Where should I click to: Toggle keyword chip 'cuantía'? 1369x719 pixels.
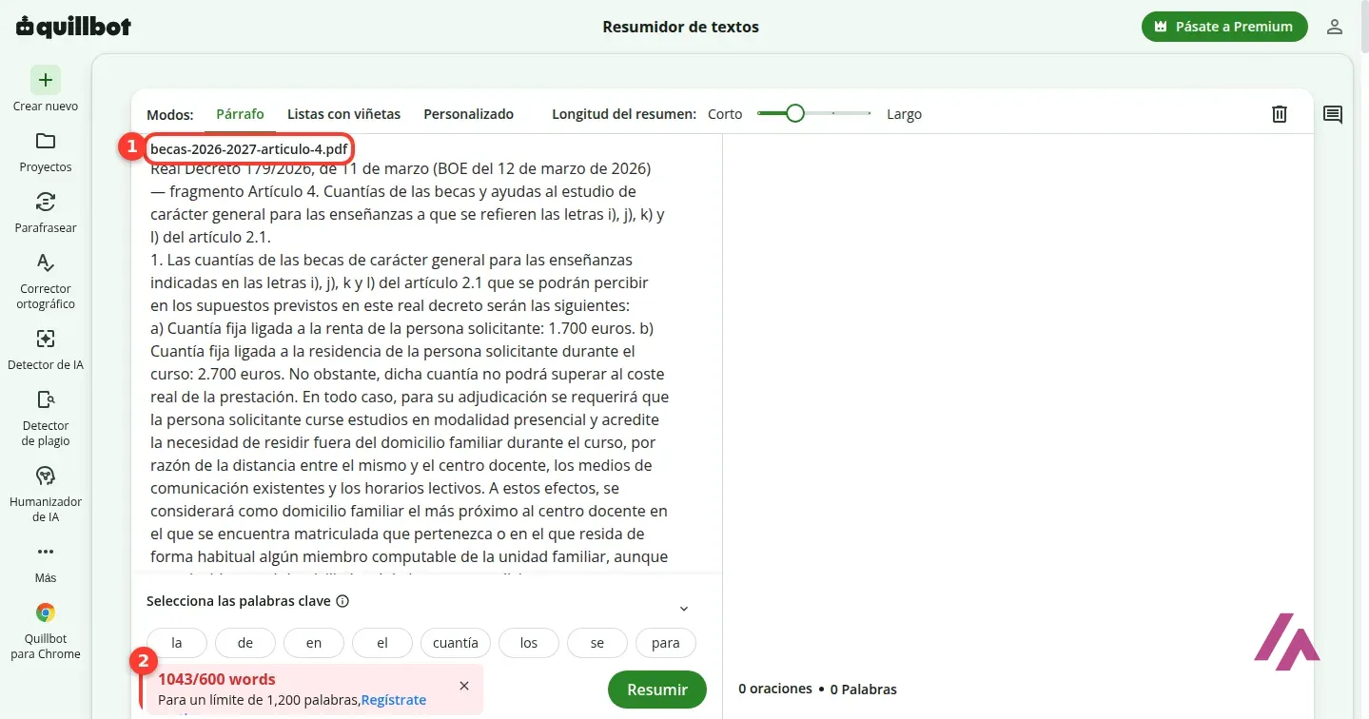point(456,643)
